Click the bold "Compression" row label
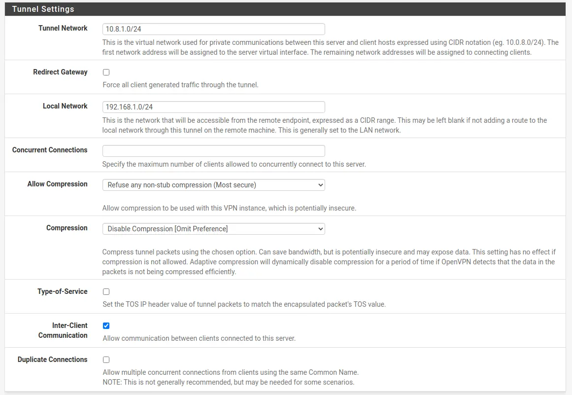The height and width of the screenshot is (395, 572). pyautogui.click(x=67, y=228)
